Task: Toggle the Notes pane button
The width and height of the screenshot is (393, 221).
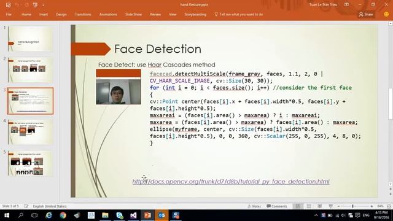Action: click(254, 206)
